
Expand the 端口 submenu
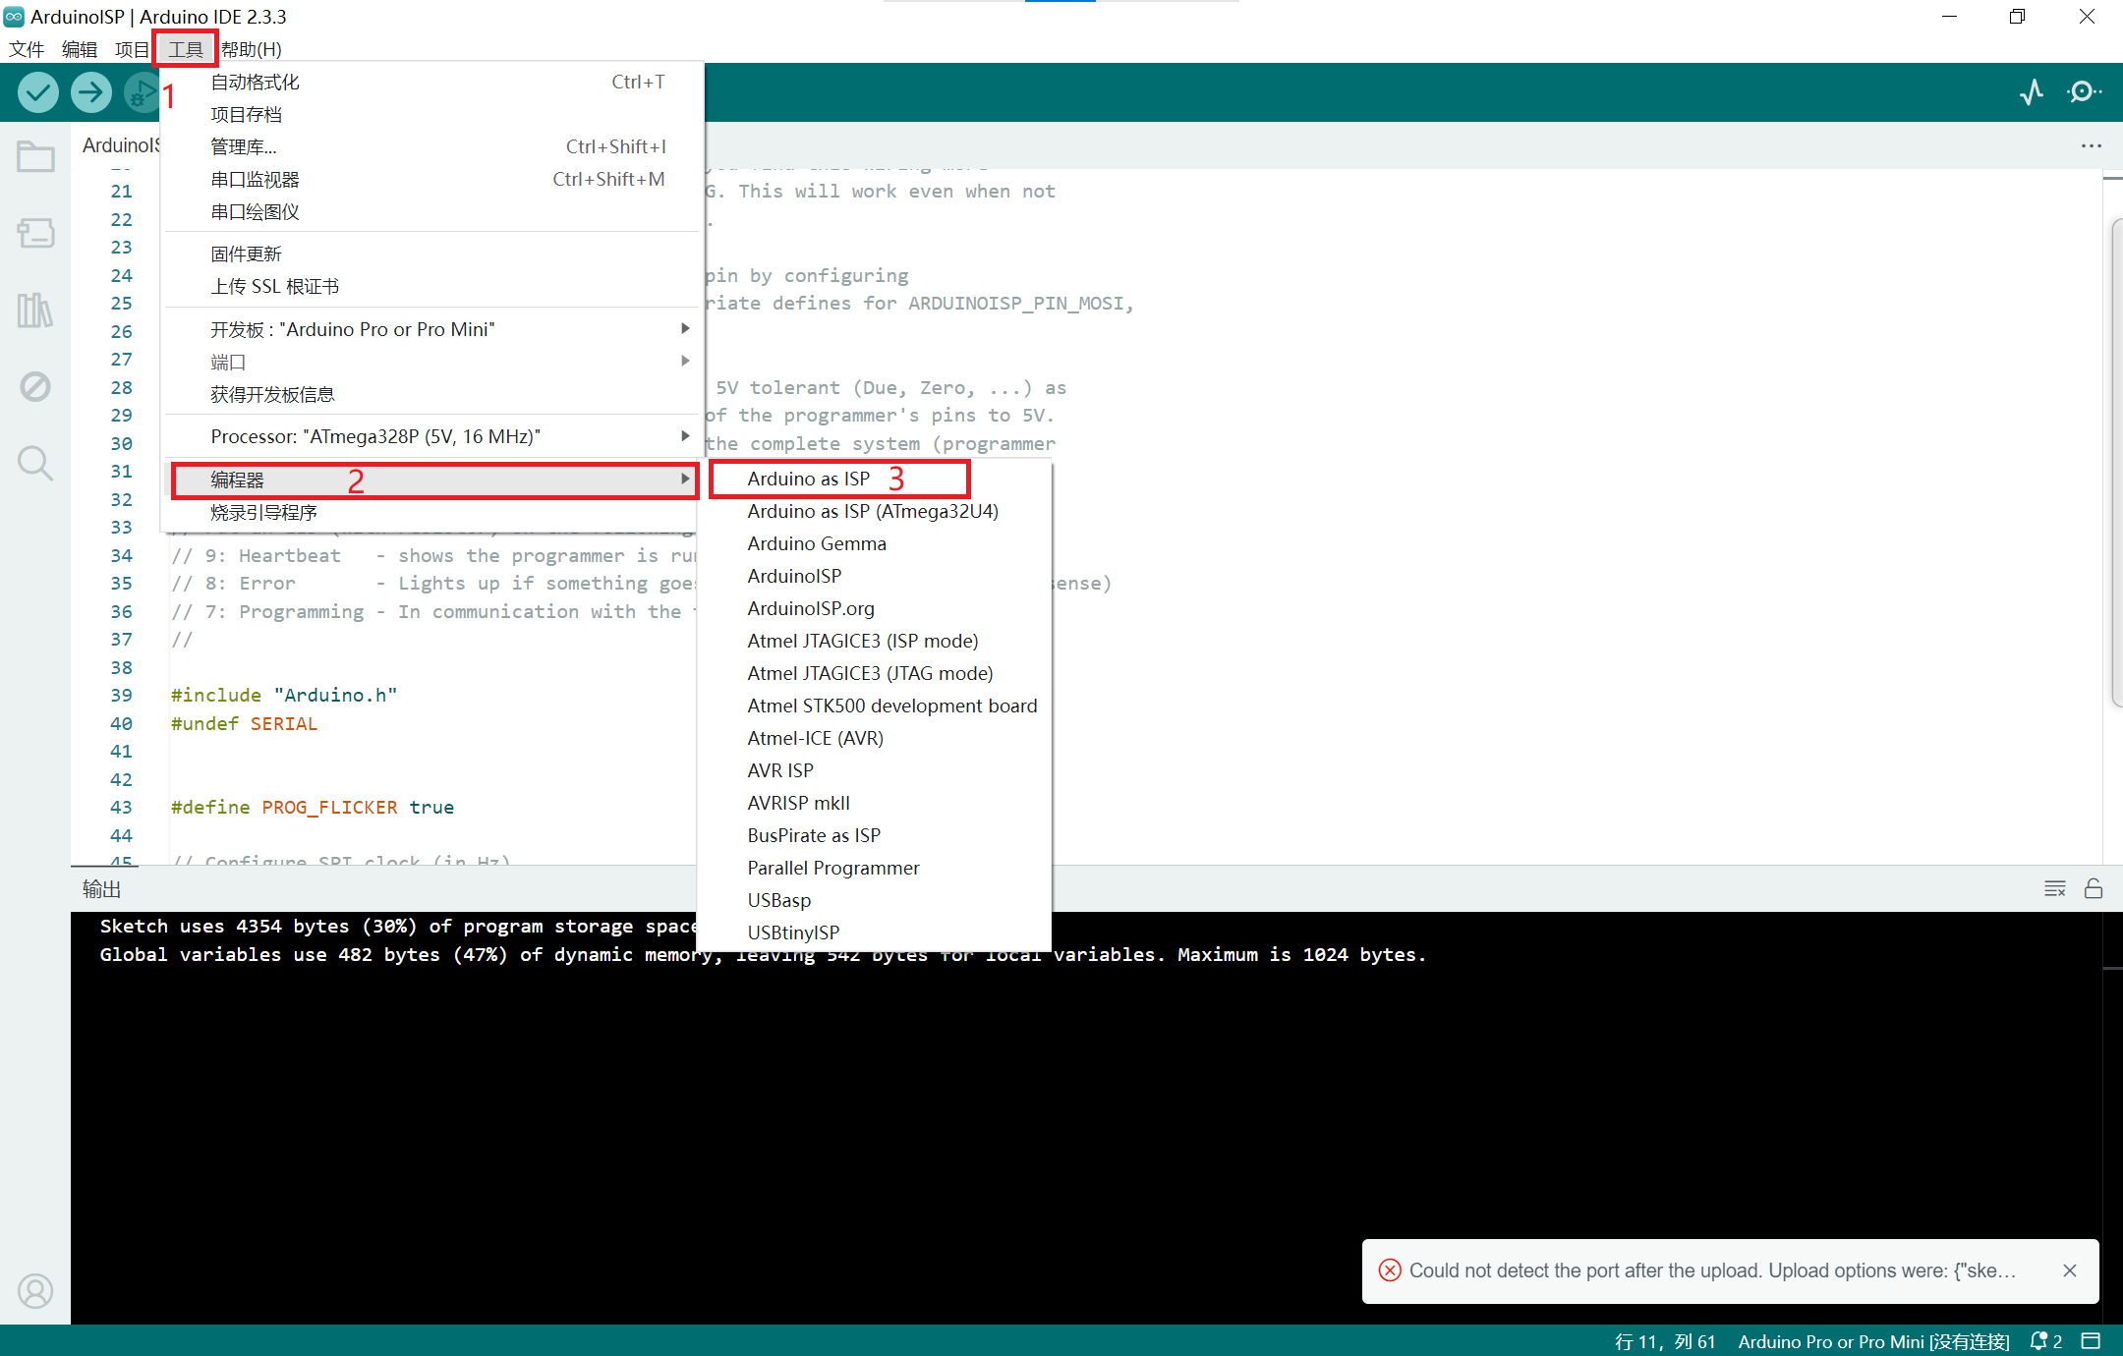433,362
